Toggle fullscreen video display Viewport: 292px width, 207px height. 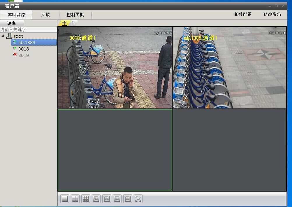[138, 199]
